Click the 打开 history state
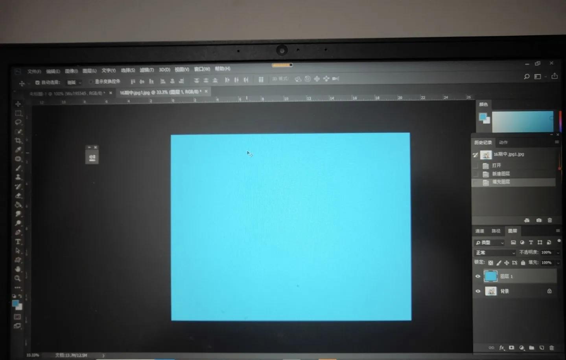This screenshot has width=566, height=360. pos(496,165)
